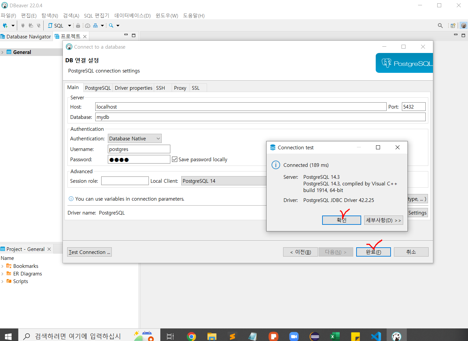468x341 pixels.
Task: Click the 완료(F) finish button
Action: coord(373,252)
